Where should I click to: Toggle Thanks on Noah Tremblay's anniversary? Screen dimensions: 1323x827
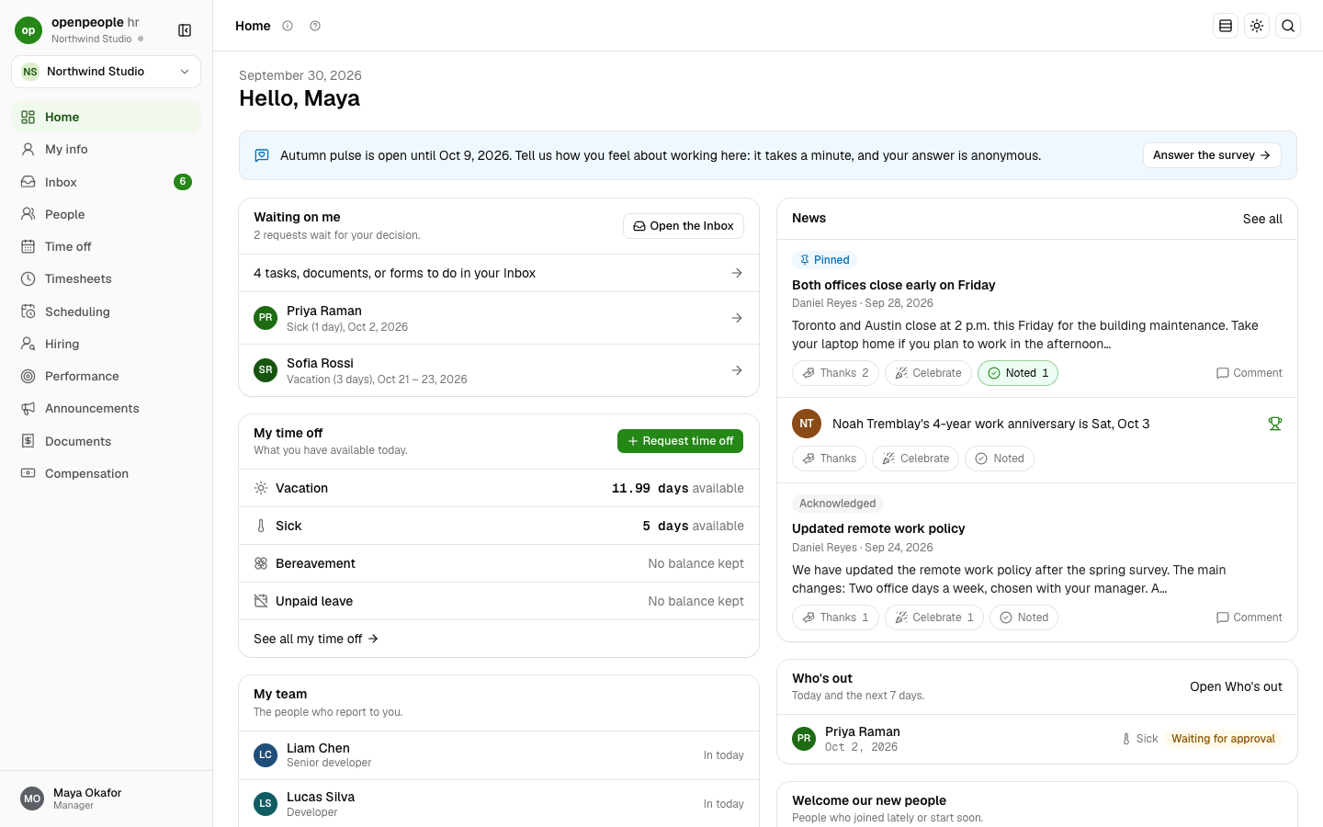click(x=829, y=459)
